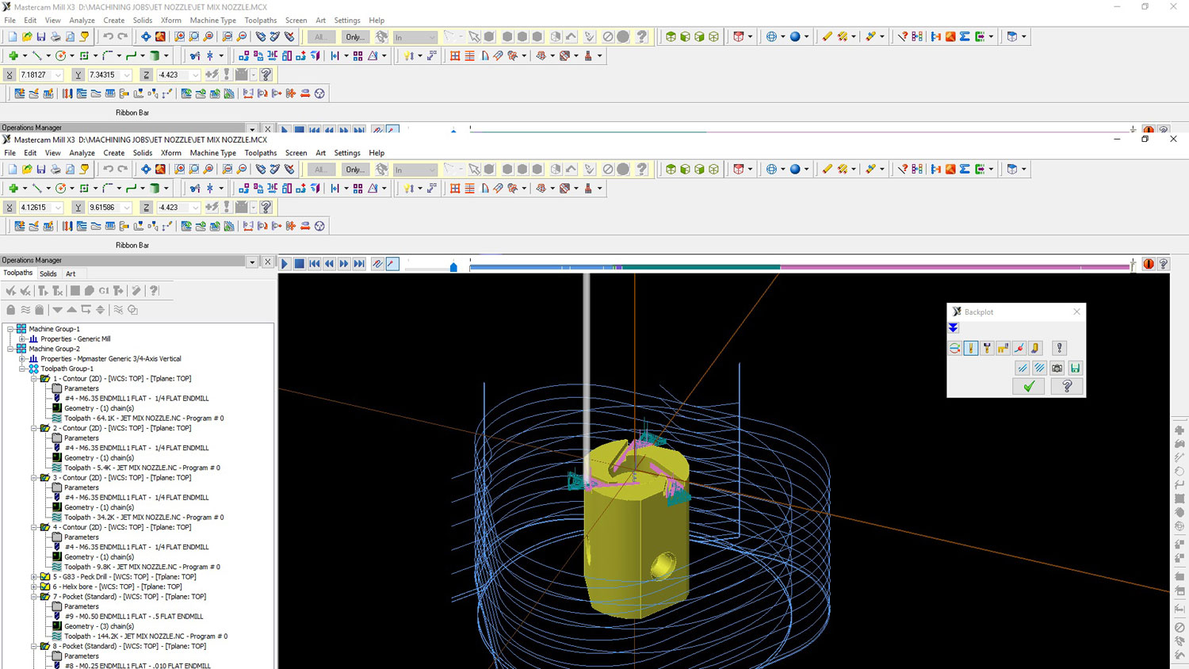
Task: Expand operation 6 Helix bore
Action: click(x=35, y=587)
